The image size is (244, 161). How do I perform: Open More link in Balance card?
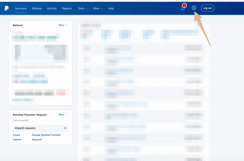coord(61,25)
